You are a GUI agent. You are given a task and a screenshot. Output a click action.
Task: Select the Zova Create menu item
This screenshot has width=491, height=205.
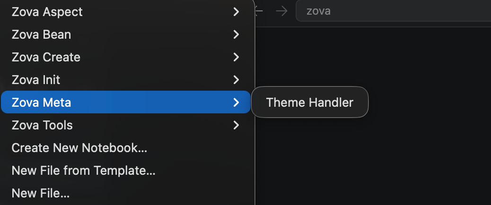pos(46,57)
